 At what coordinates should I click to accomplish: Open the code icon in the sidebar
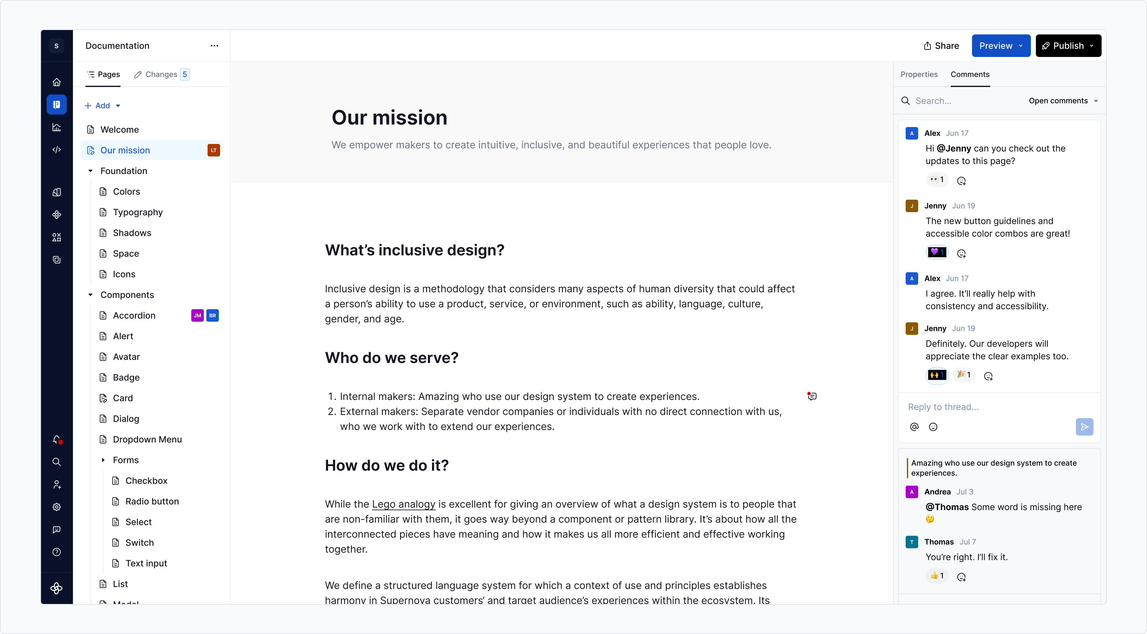click(x=57, y=150)
